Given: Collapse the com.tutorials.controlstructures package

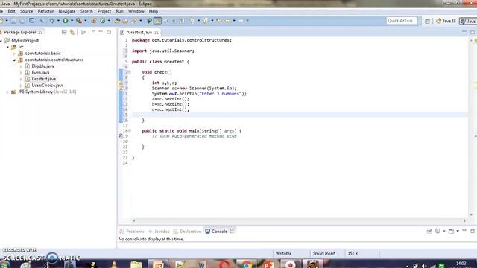Looking at the screenshot, I should pyautogui.click(x=14, y=60).
